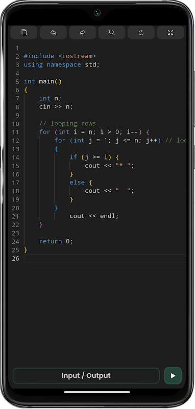Toggle fullscreen editor mode
The height and width of the screenshot is (409, 195).
(170, 32)
